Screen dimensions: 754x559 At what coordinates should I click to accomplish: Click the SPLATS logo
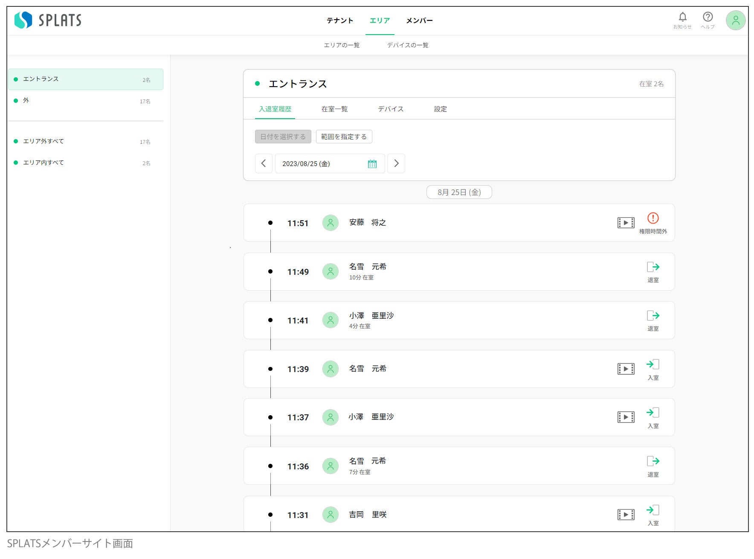(48, 20)
